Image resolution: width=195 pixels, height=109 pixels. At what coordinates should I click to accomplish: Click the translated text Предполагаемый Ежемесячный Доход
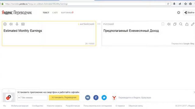(131, 31)
